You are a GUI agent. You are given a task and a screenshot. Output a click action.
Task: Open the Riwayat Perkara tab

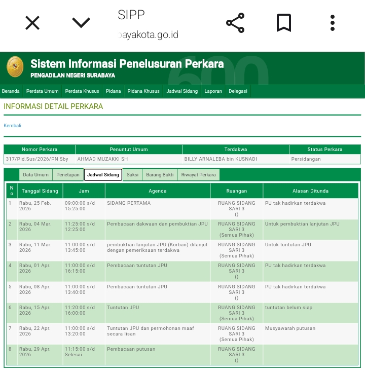pyautogui.click(x=198, y=175)
